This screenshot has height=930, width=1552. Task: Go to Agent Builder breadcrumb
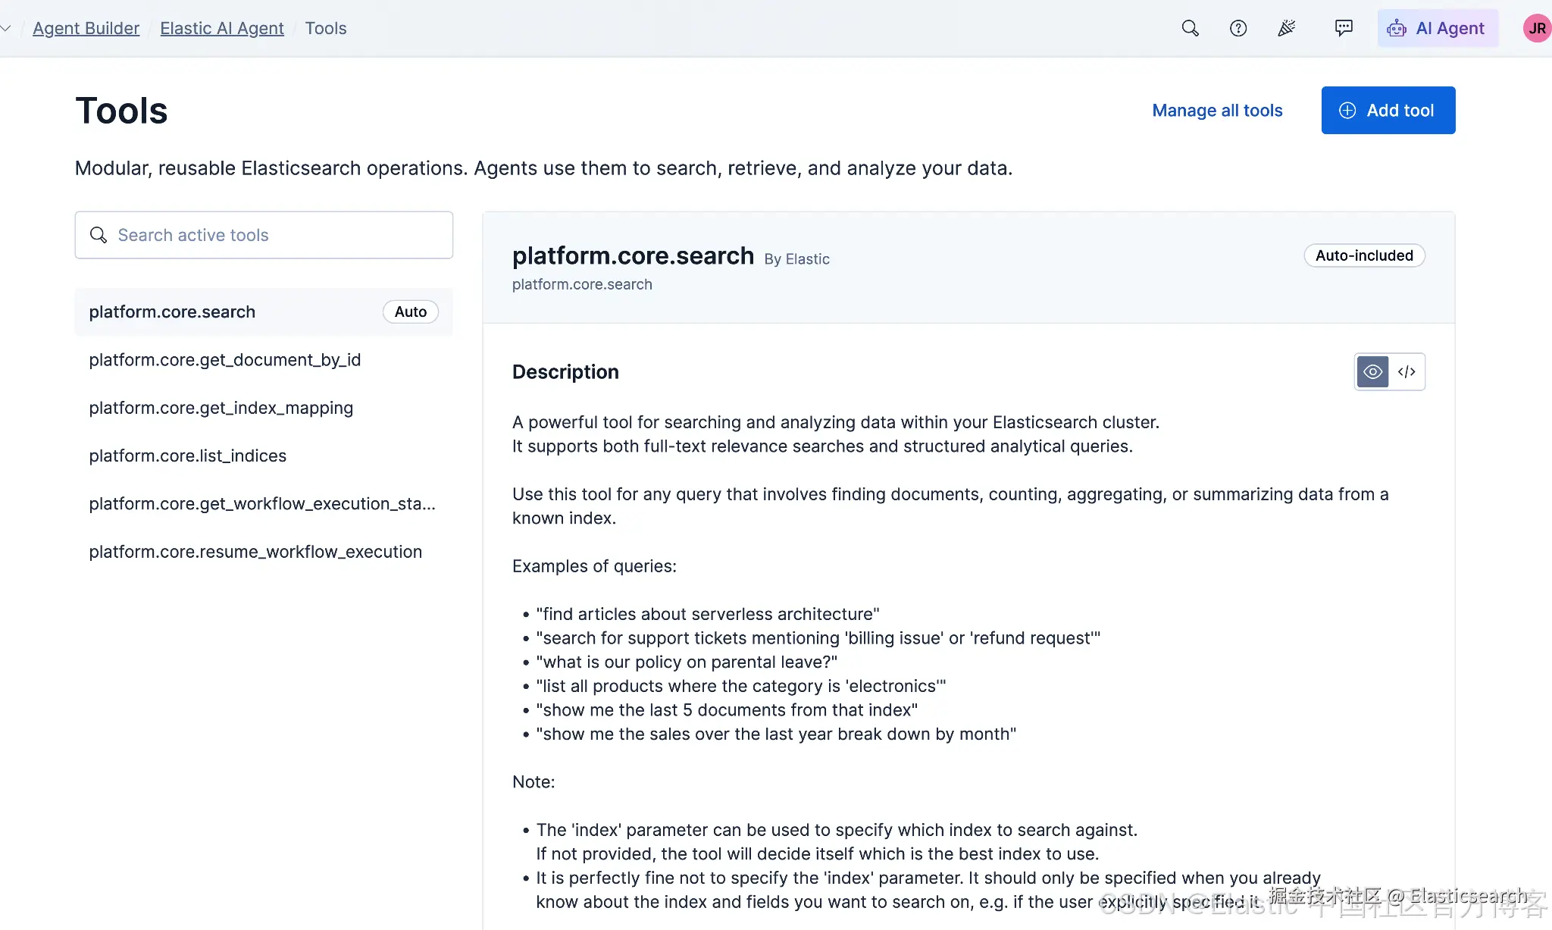coord(86,29)
